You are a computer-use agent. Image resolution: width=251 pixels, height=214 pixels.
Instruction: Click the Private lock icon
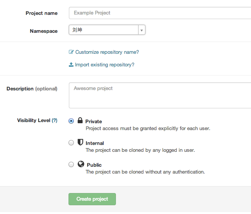click(80, 121)
